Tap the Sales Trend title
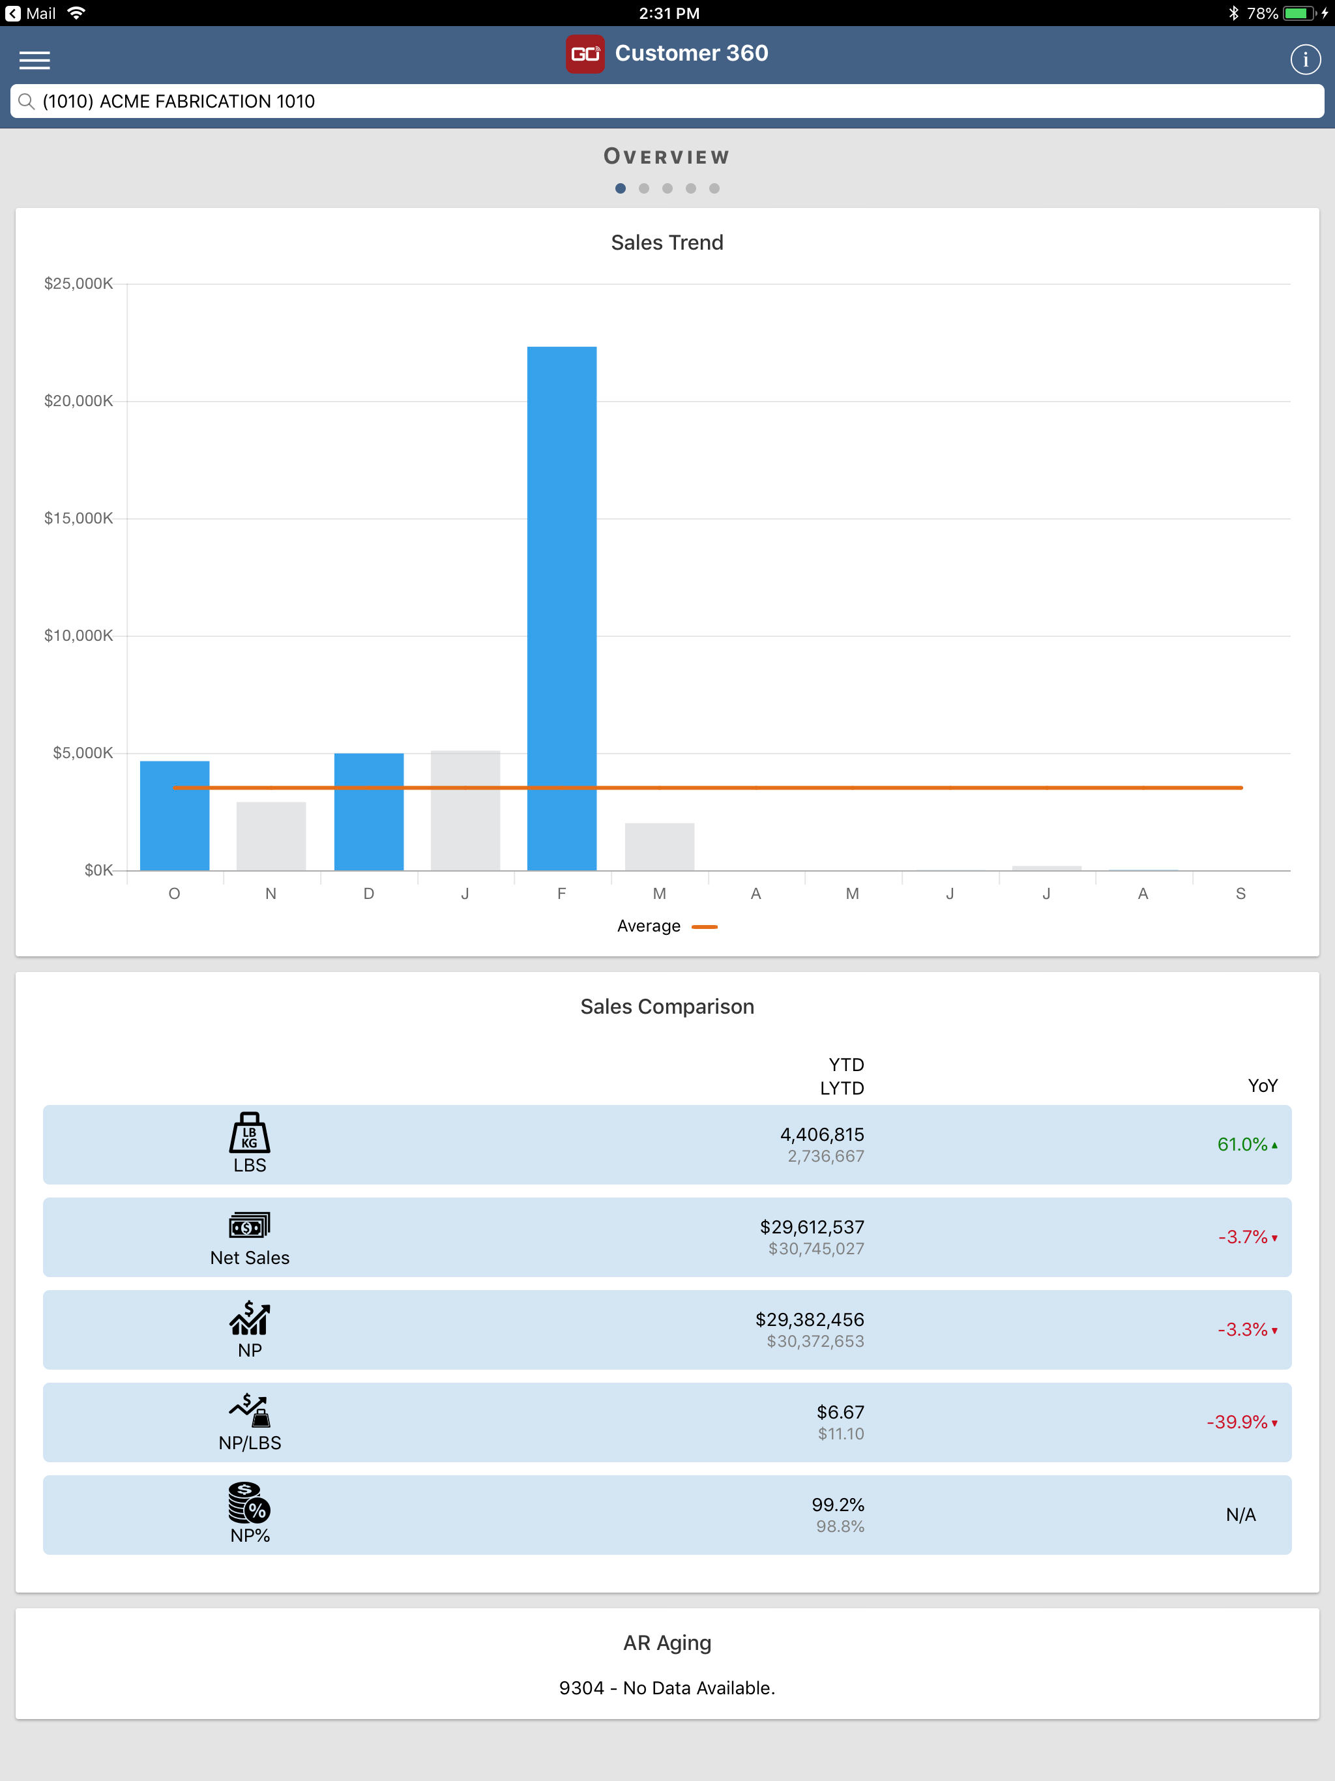 (667, 243)
